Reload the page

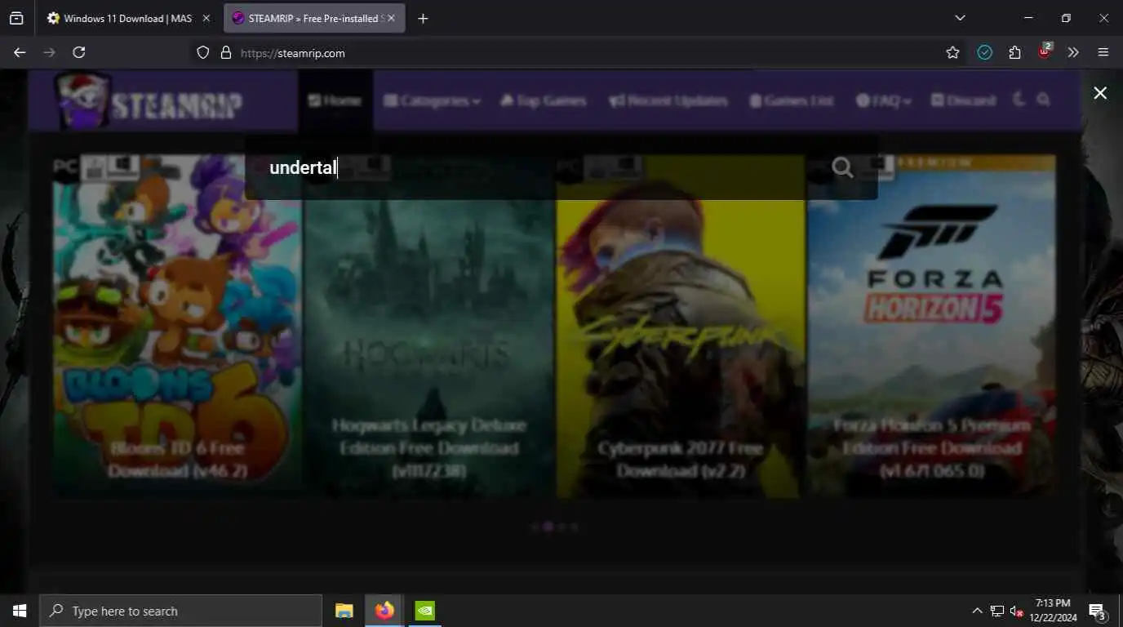pyautogui.click(x=79, y=52)
